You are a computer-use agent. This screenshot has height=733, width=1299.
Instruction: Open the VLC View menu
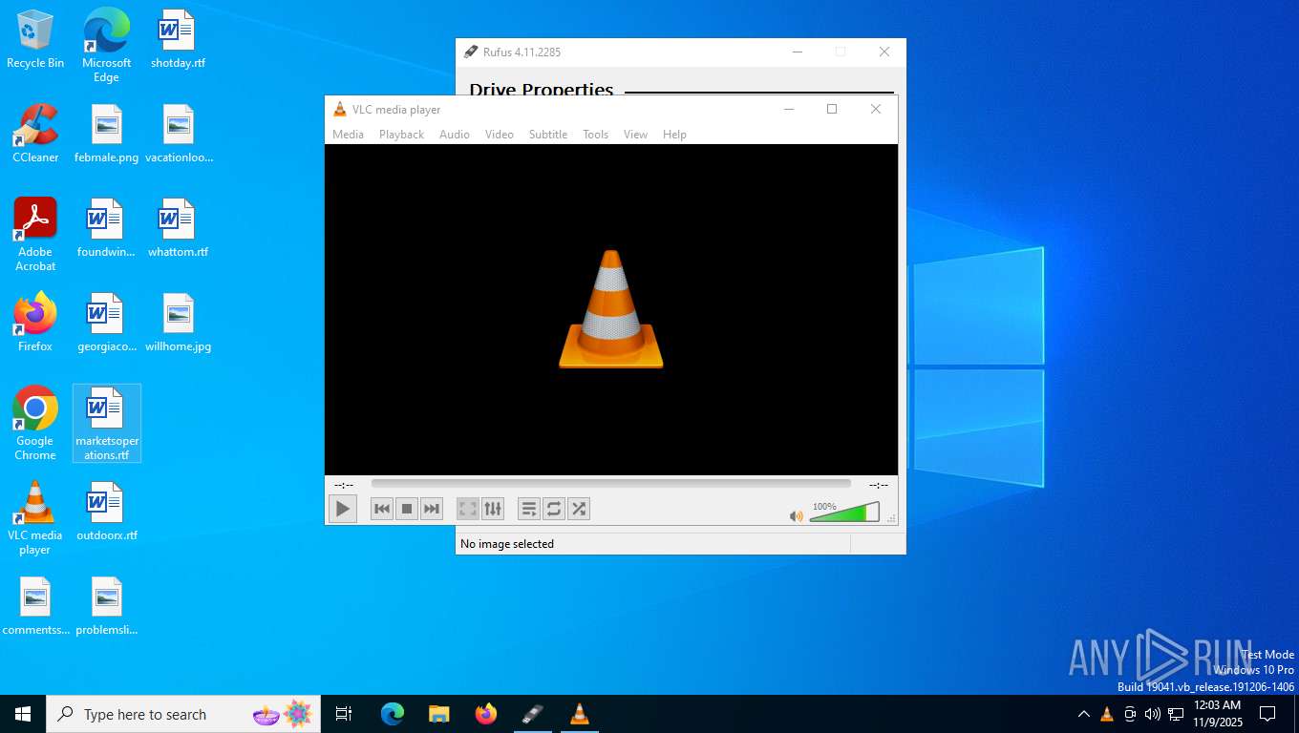(636, 135)
